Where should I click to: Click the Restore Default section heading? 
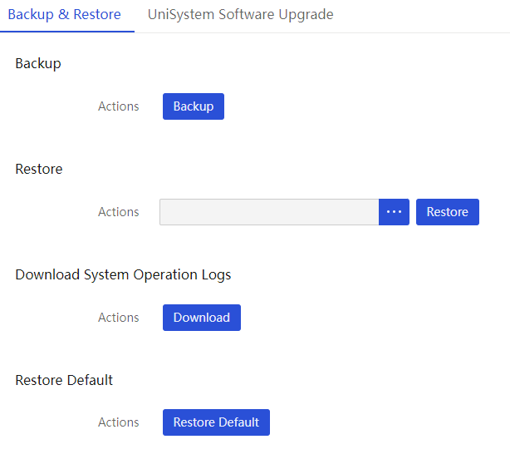(64, 380)
